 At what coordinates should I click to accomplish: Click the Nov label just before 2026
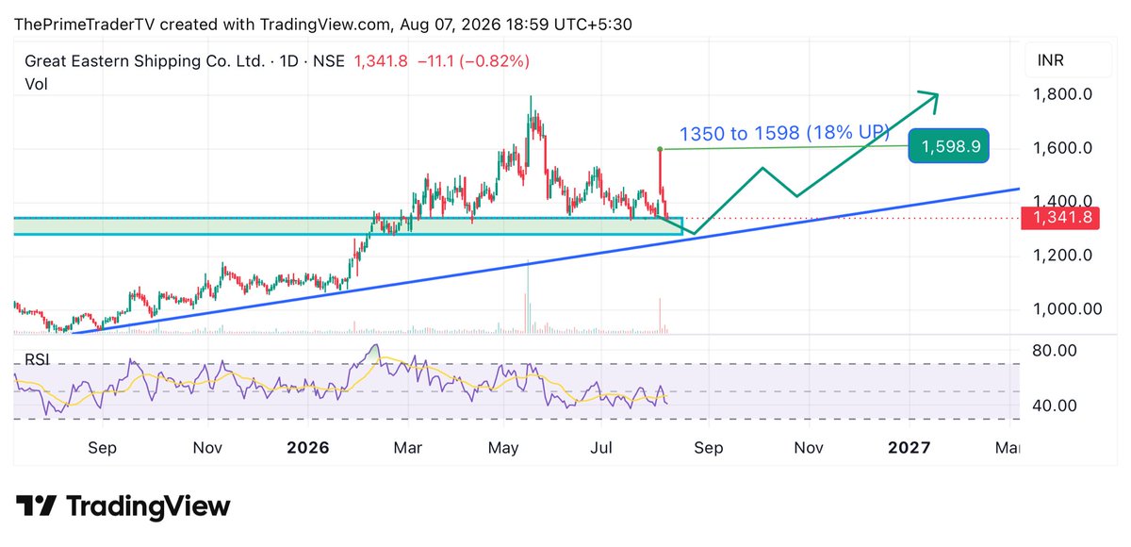coord(208,447)
